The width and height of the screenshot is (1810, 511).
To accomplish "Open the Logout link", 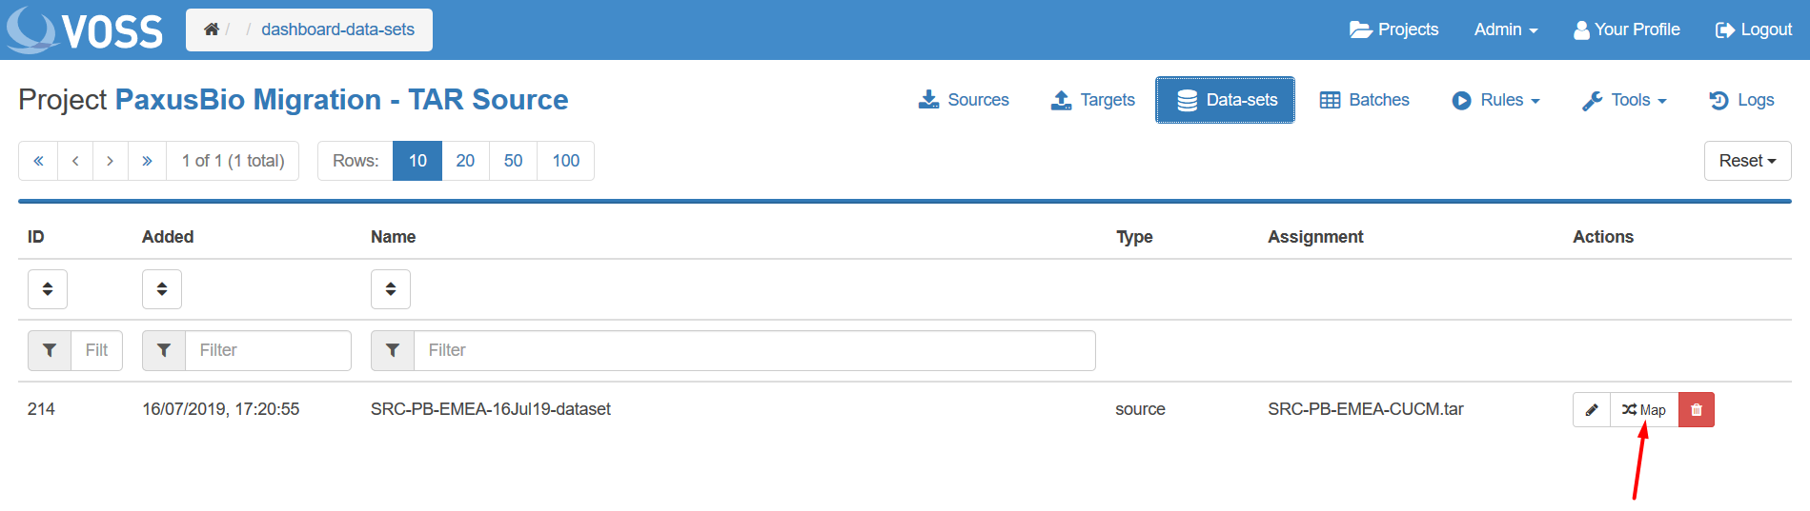I will [x=1754, y=29].
